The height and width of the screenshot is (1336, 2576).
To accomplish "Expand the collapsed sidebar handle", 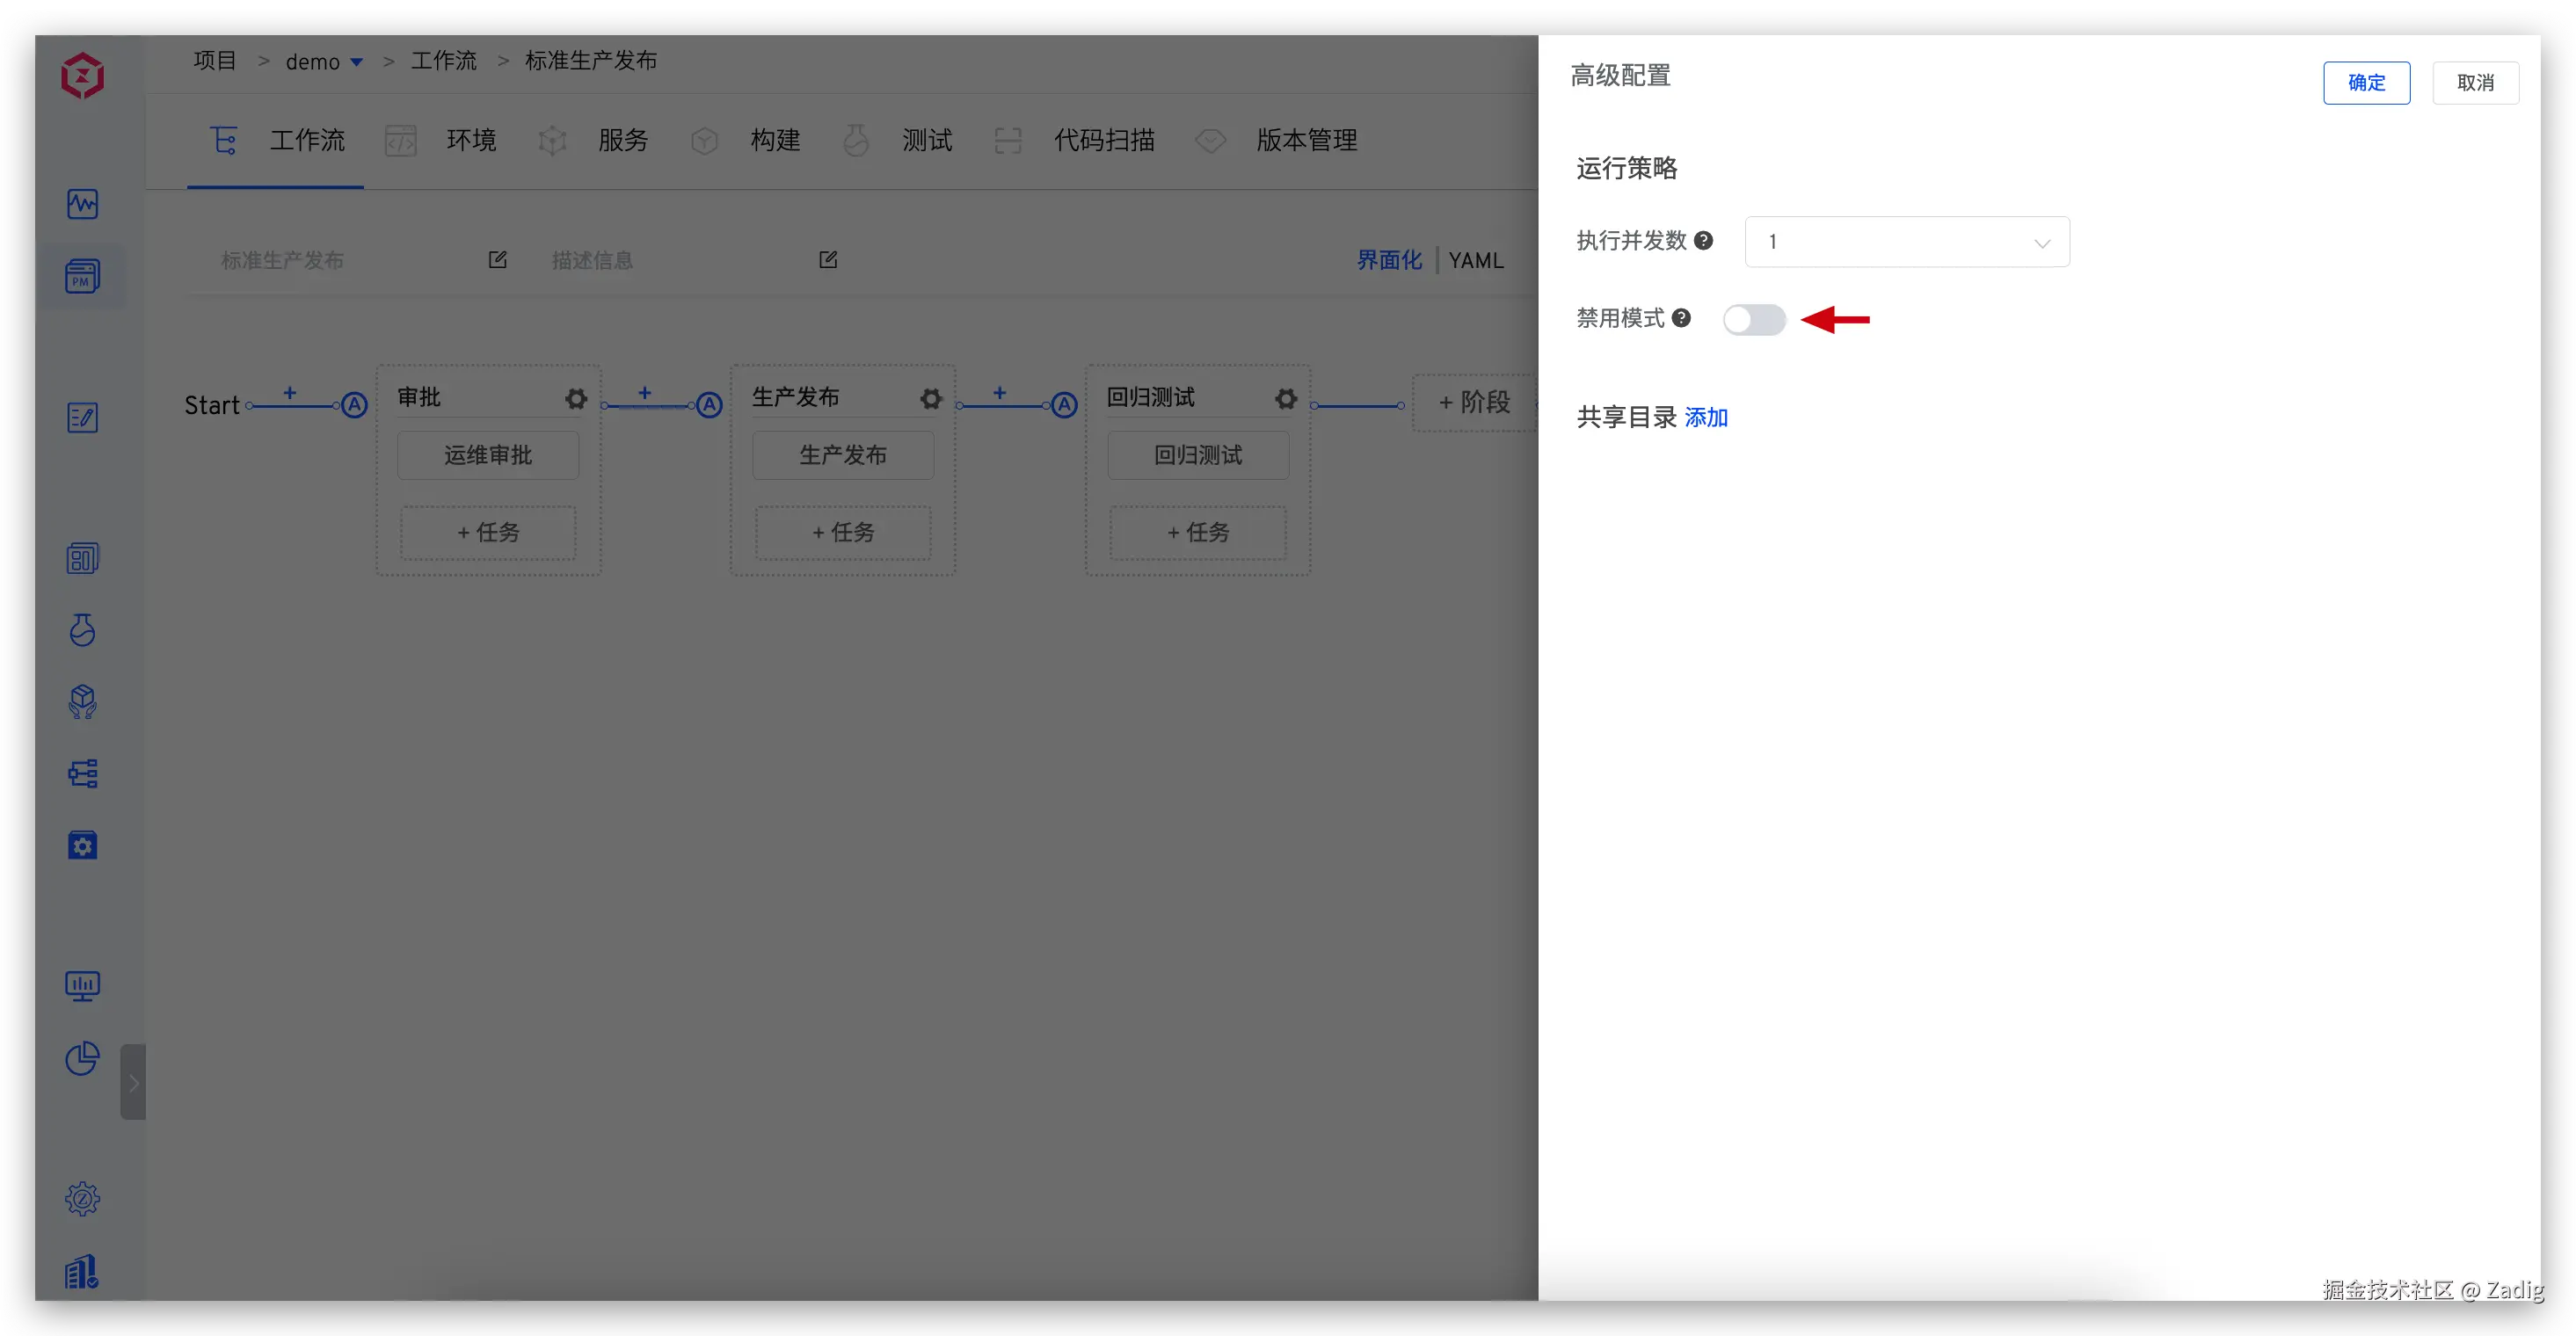I will coord(133,1082).
